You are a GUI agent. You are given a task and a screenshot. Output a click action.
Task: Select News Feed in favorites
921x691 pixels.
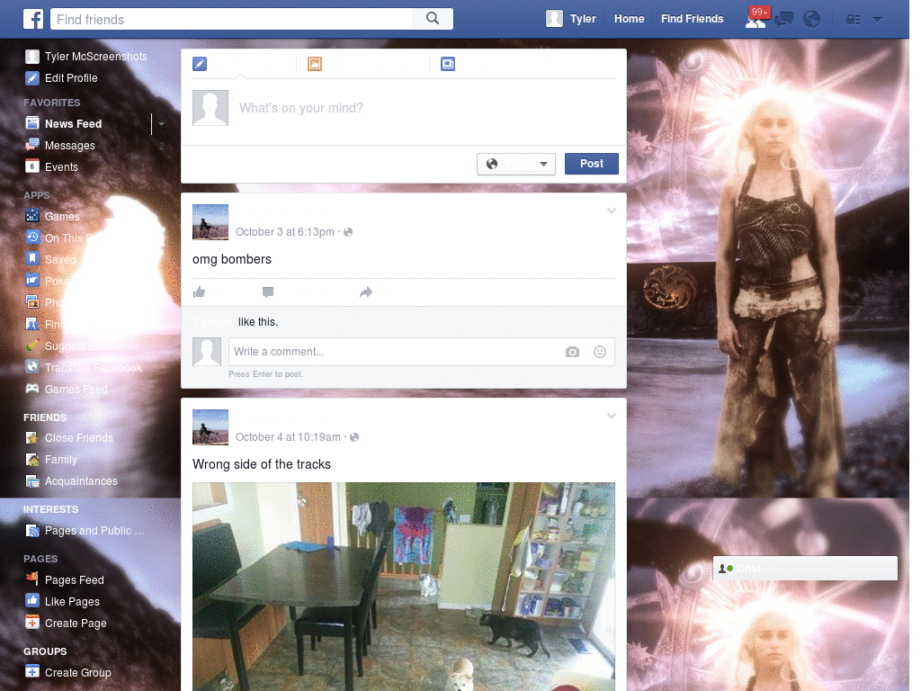point(64,124)
